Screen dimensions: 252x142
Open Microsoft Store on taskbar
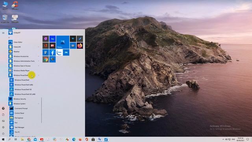pyautogui.click(x=93, y=139)
